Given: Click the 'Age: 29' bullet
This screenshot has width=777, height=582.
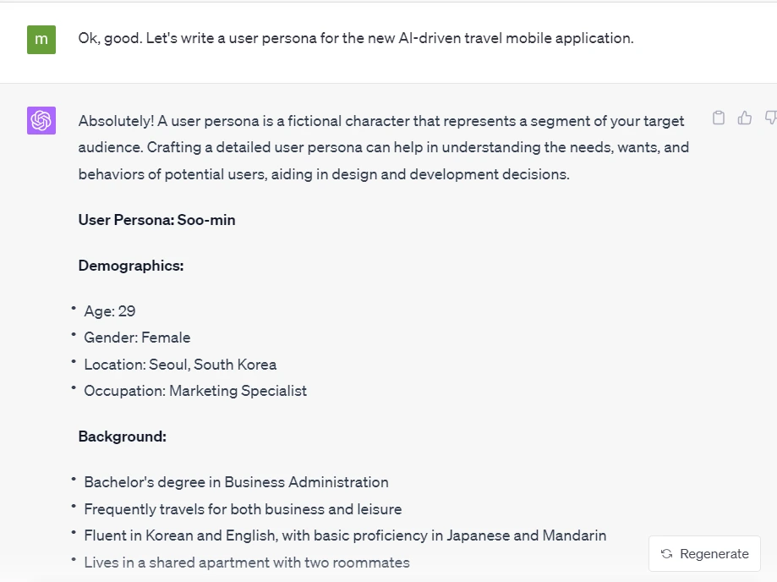Looking at the screenshot, I should coord(110,310).
